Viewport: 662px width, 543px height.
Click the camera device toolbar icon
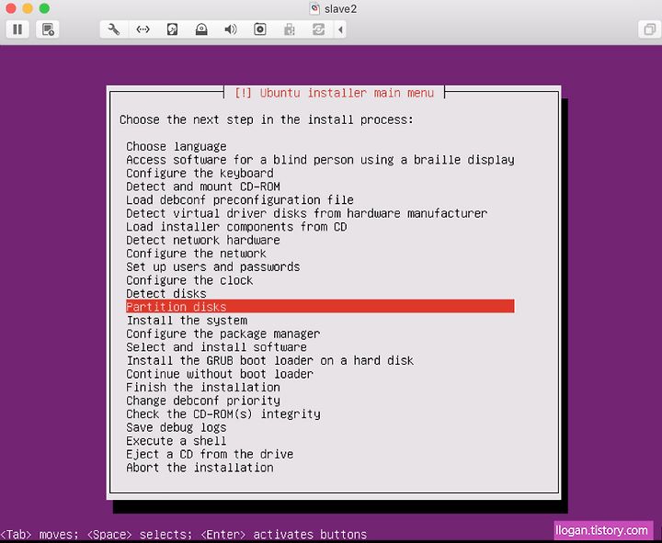[260, 29]
